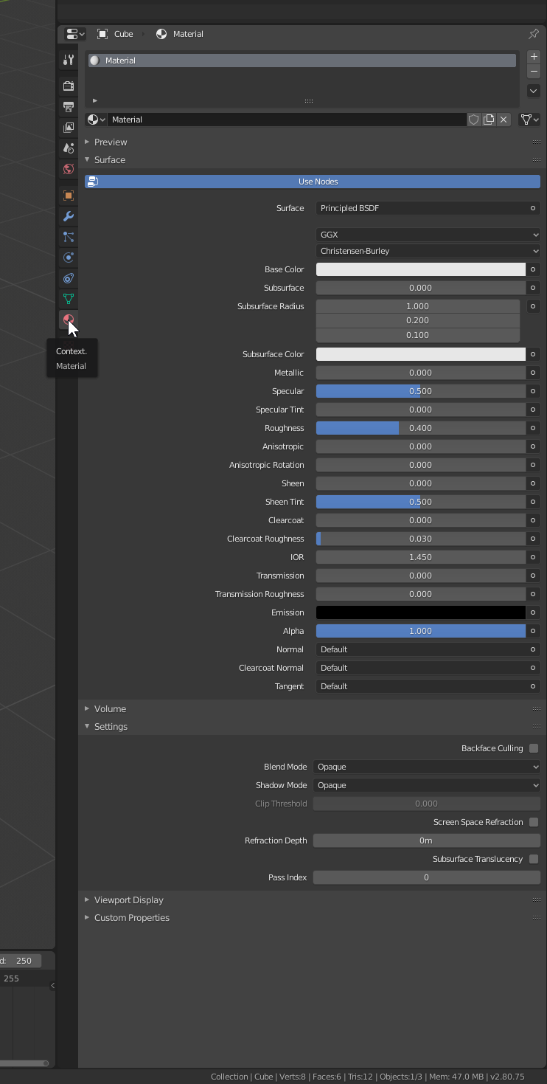Enable Backface Culling checkbox

pyautogui.click(x=534, y=748)
